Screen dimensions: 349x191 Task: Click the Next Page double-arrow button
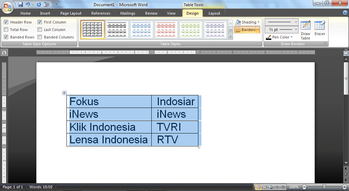(346, 180)
